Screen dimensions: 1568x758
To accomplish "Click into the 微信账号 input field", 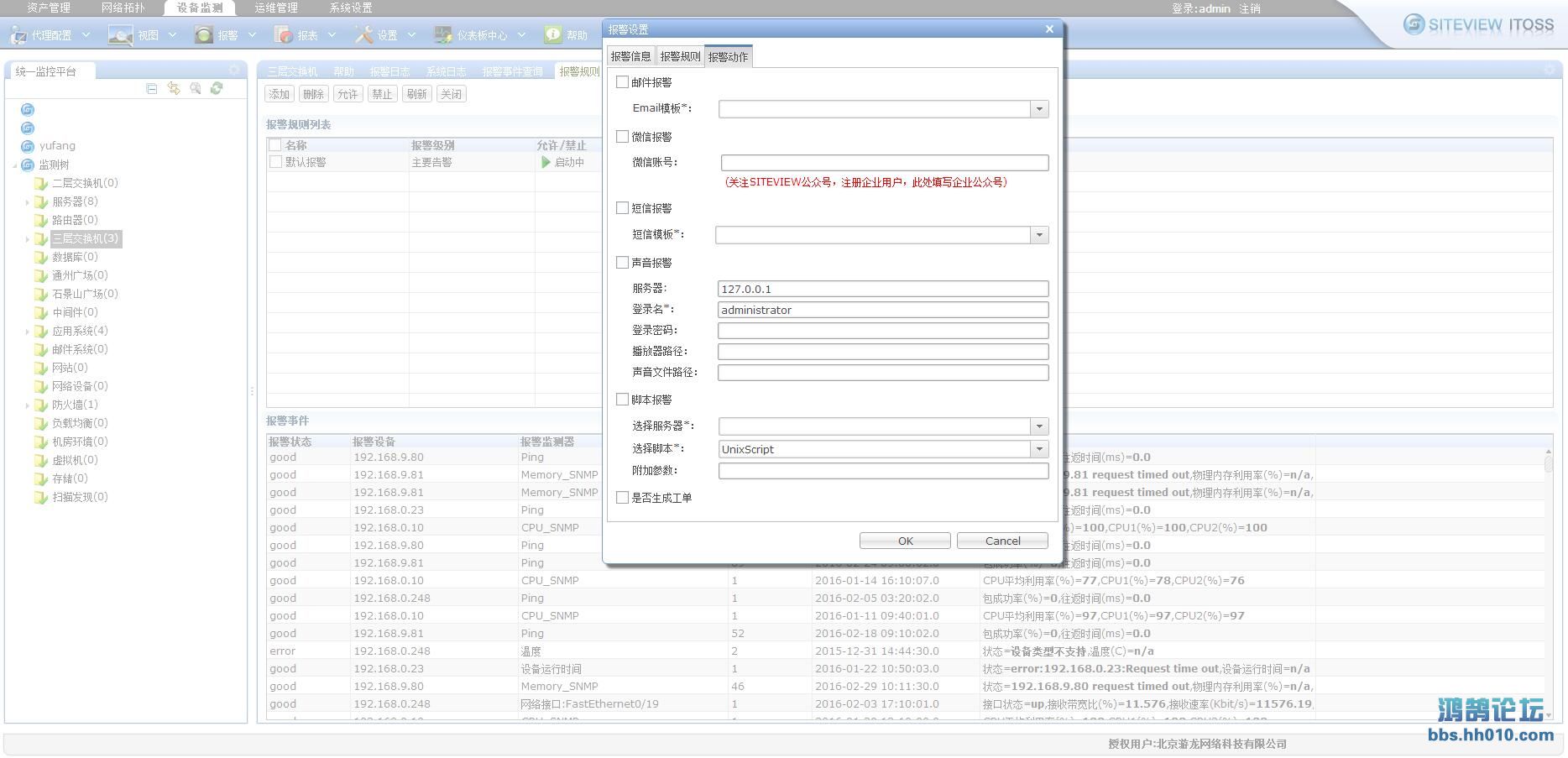I will point(885,163).
